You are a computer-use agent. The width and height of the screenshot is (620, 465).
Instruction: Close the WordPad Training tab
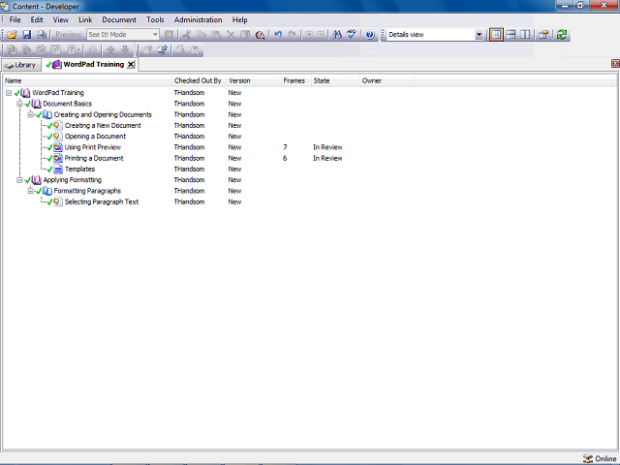pos(131,65)
